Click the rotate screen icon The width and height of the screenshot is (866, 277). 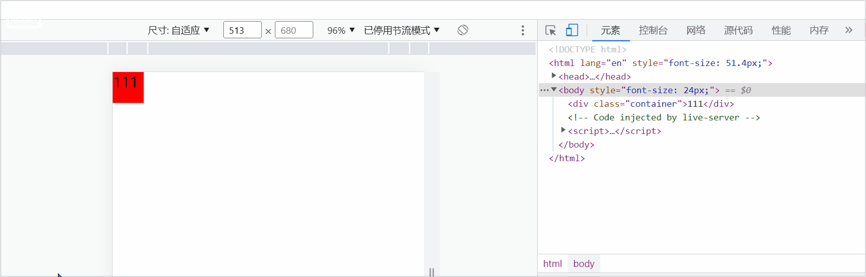point(463,30)
